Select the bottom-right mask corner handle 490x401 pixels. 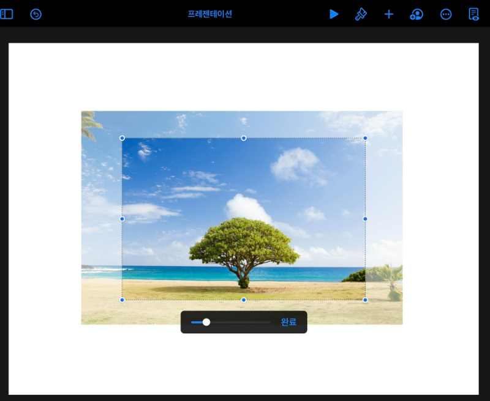(x=365, y=300)
